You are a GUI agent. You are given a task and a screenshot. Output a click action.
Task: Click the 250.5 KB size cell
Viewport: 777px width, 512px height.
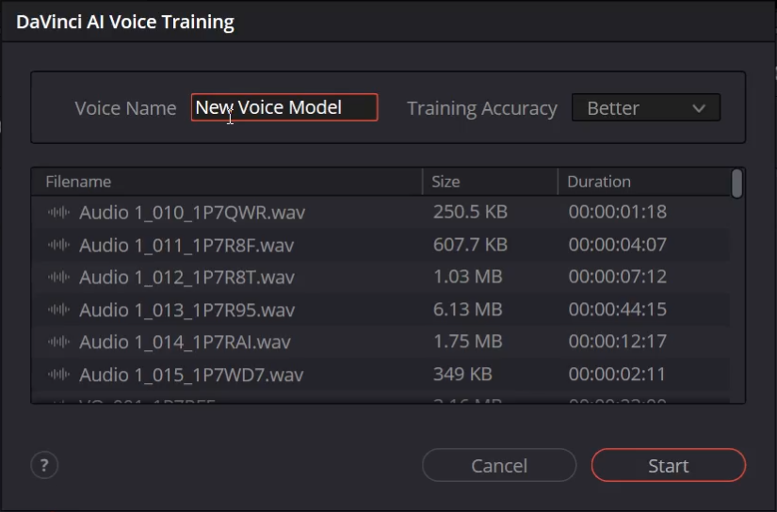(x=470, y=212)
